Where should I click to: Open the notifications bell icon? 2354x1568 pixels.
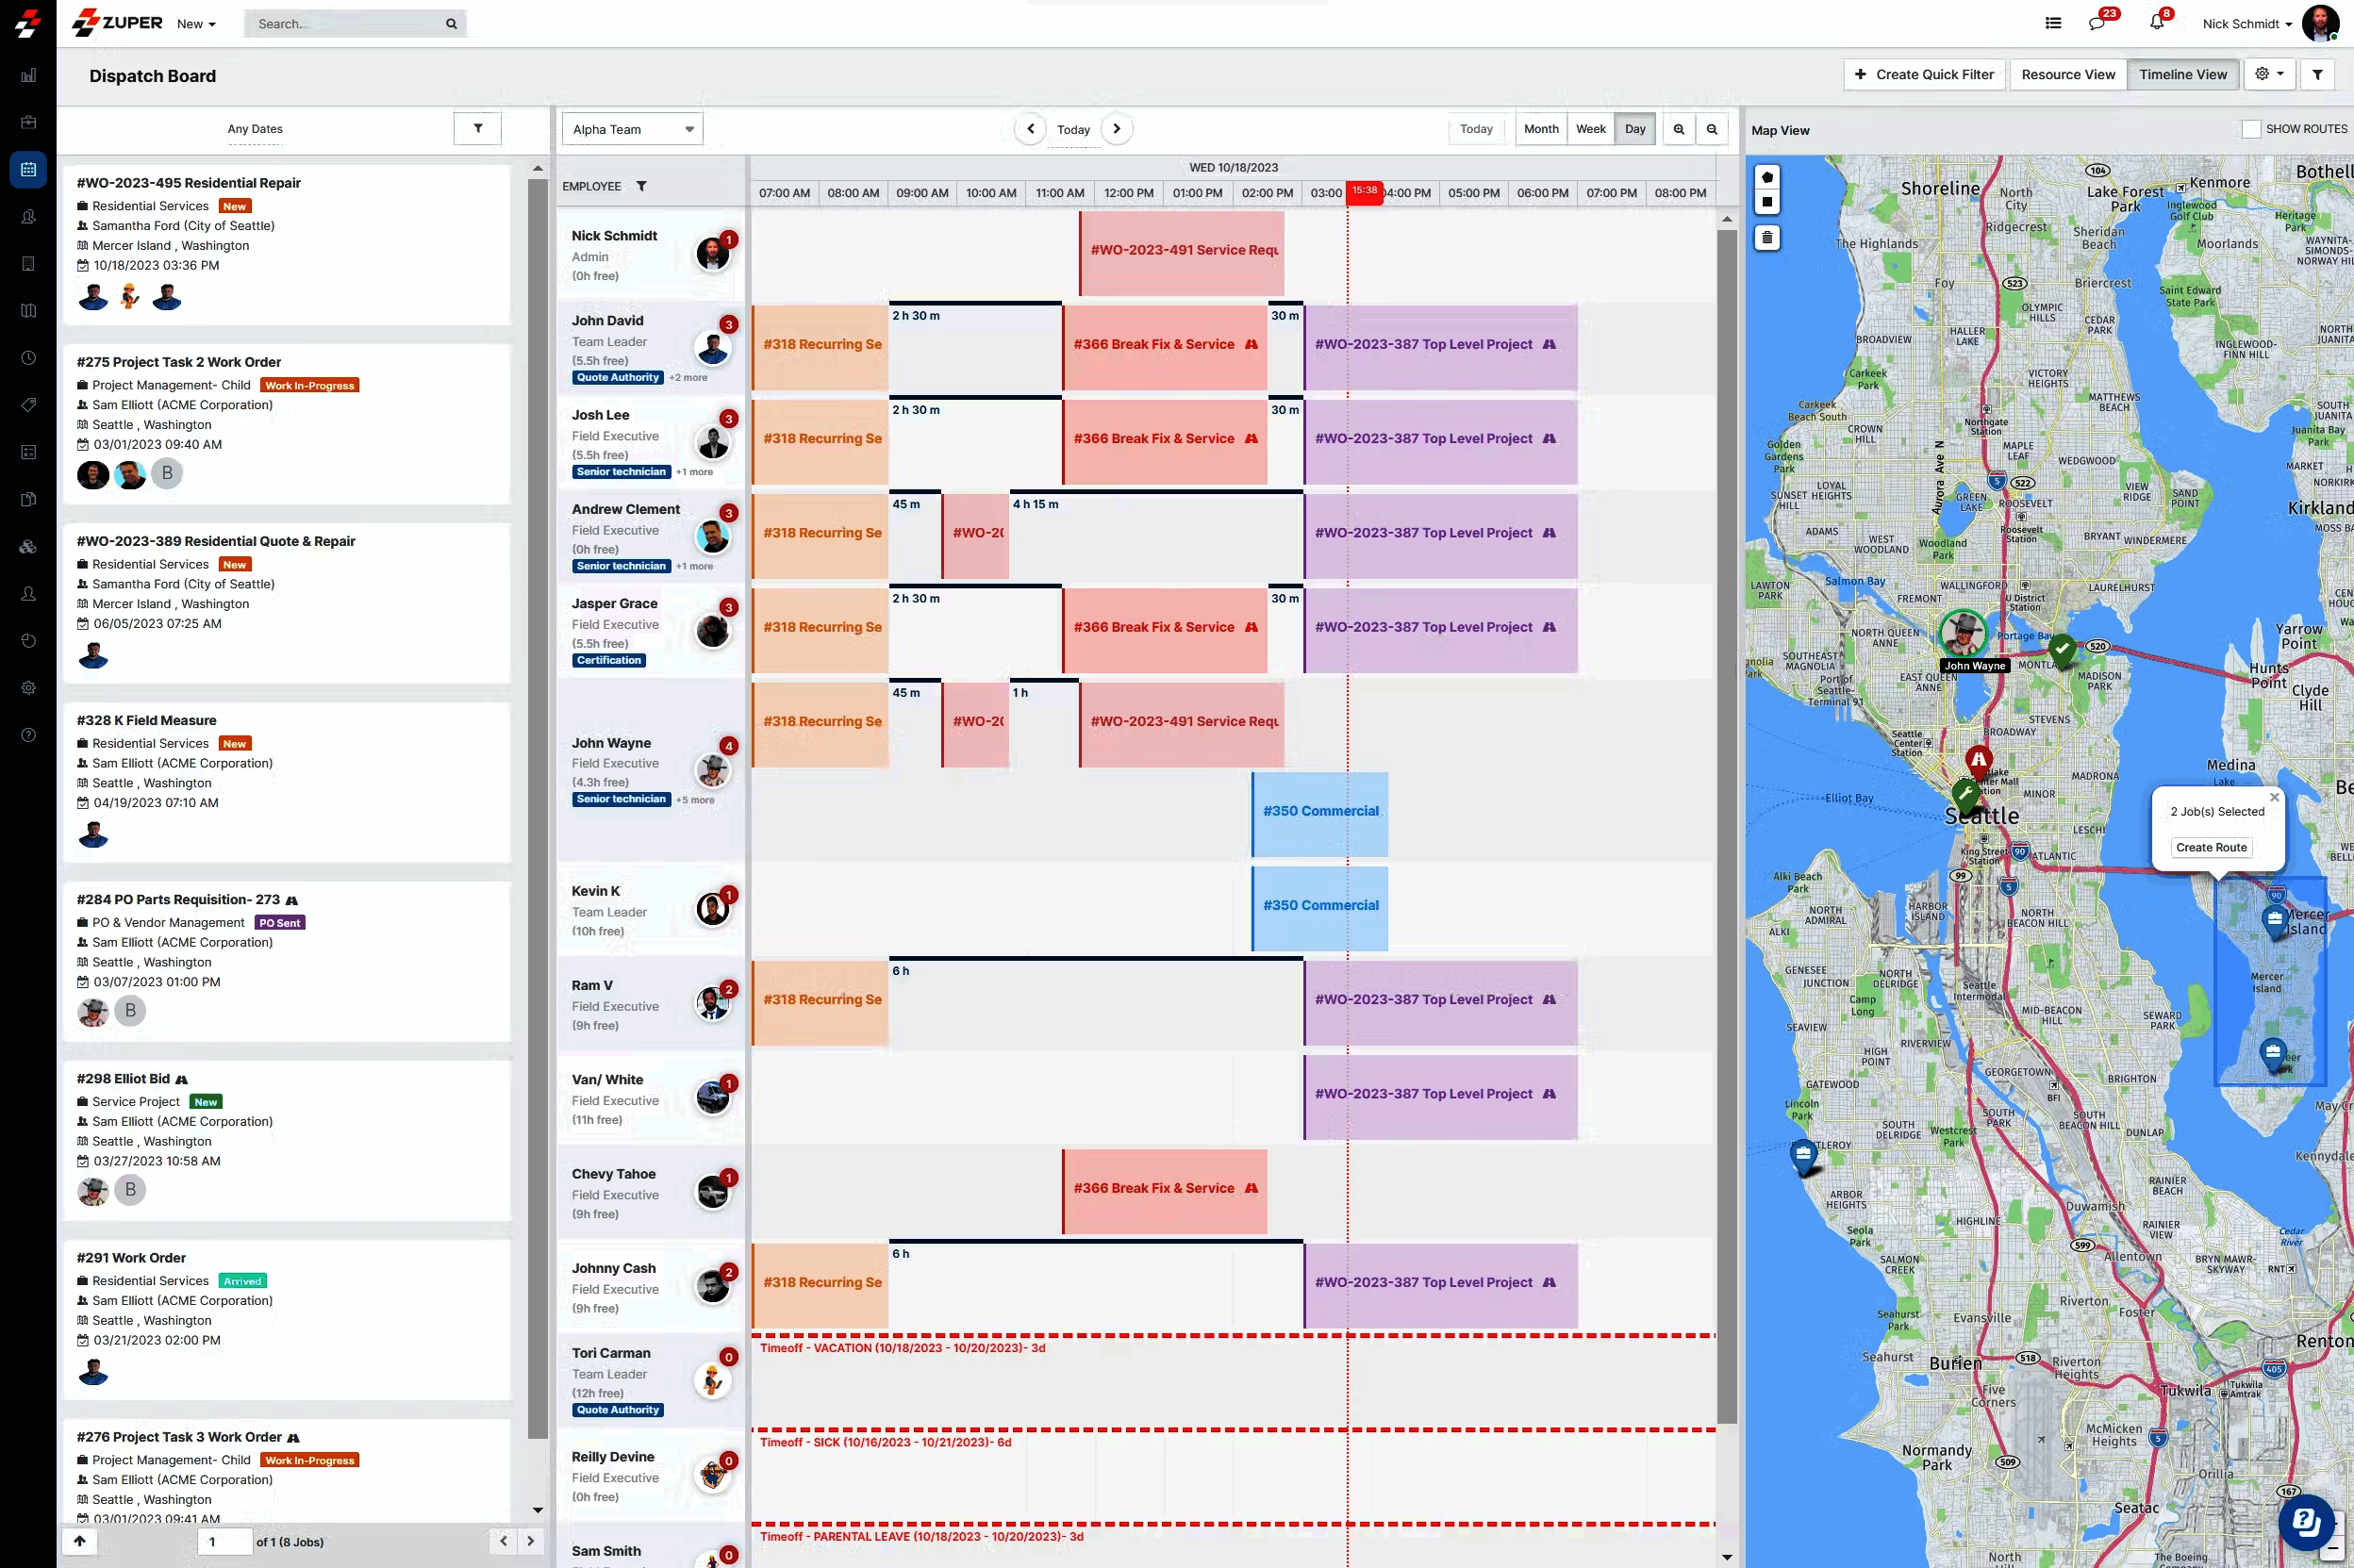tap(2158, 23)
